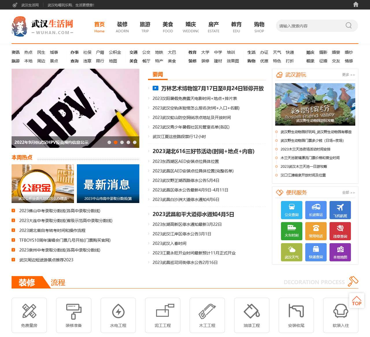Open the 万林艺术博物馆 closure headline
Screen dimensions: 370x337
pos(212,88)
